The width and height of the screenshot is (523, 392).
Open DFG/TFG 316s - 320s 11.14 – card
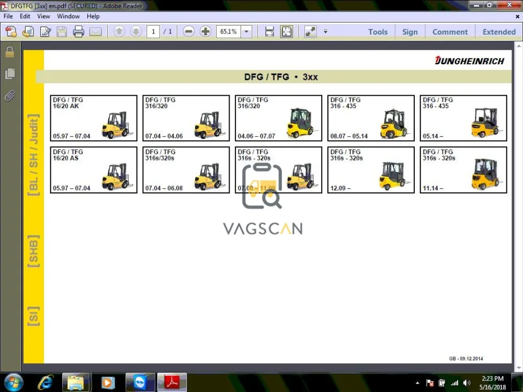coord(463,170)
